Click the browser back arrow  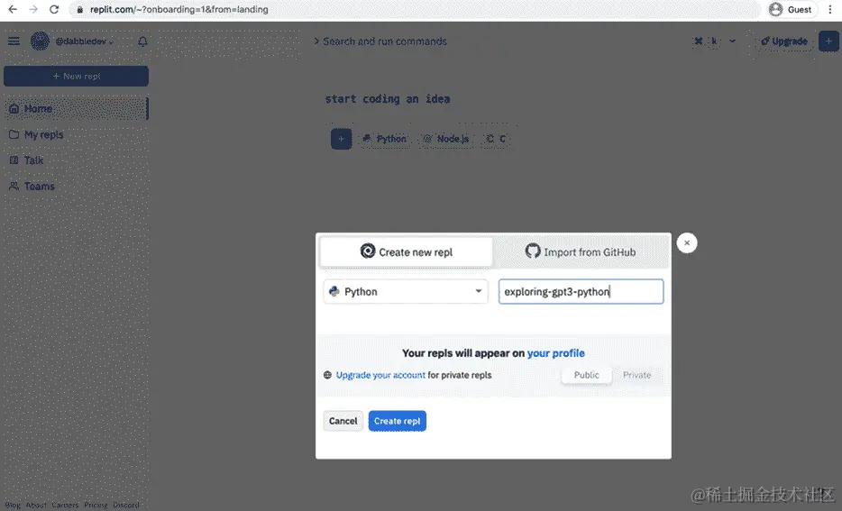tap(13, 9)
